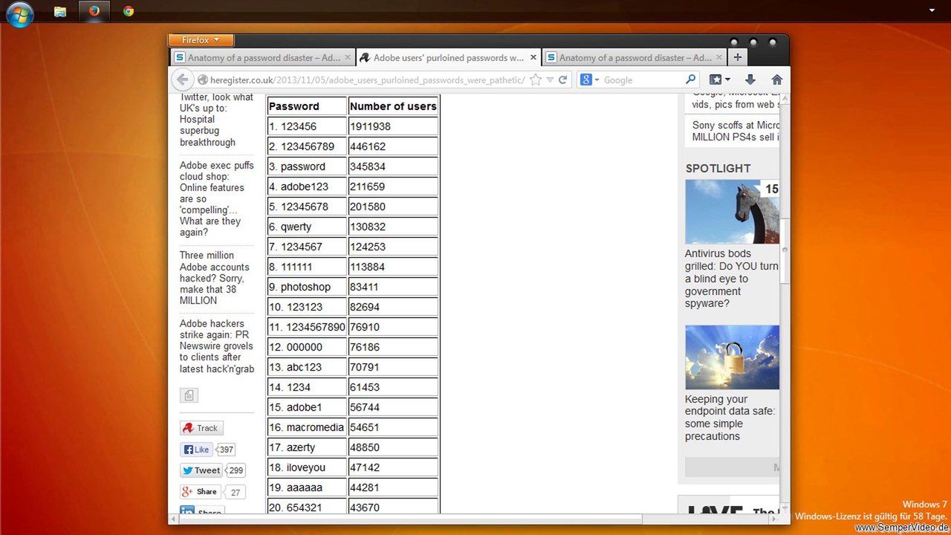This screenshot has width=951, height=535.
Task: Open the Downloads arrow icon
Action: (750, 80)
